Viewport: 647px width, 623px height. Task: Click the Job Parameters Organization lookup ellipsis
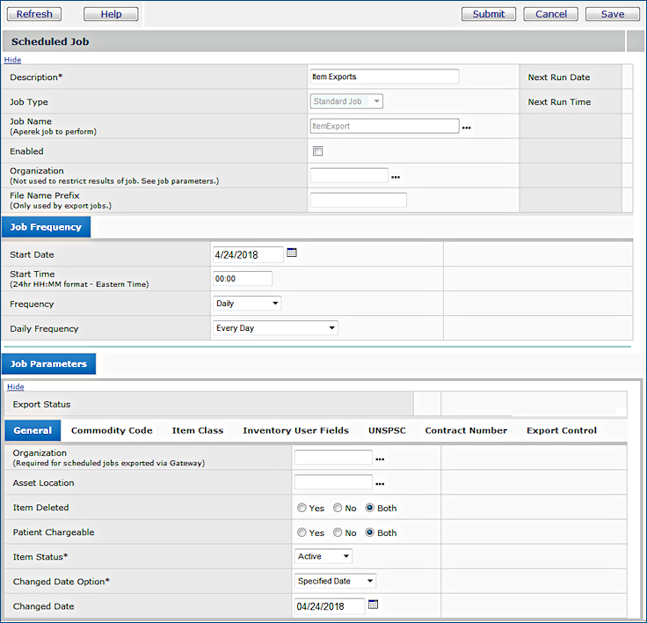coord(380,459)
